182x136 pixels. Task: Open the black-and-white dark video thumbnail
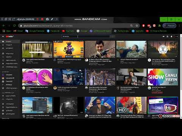69,105
